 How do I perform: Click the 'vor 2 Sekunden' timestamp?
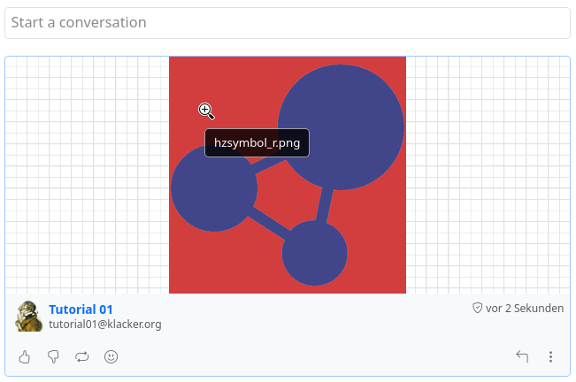(525, 309)
